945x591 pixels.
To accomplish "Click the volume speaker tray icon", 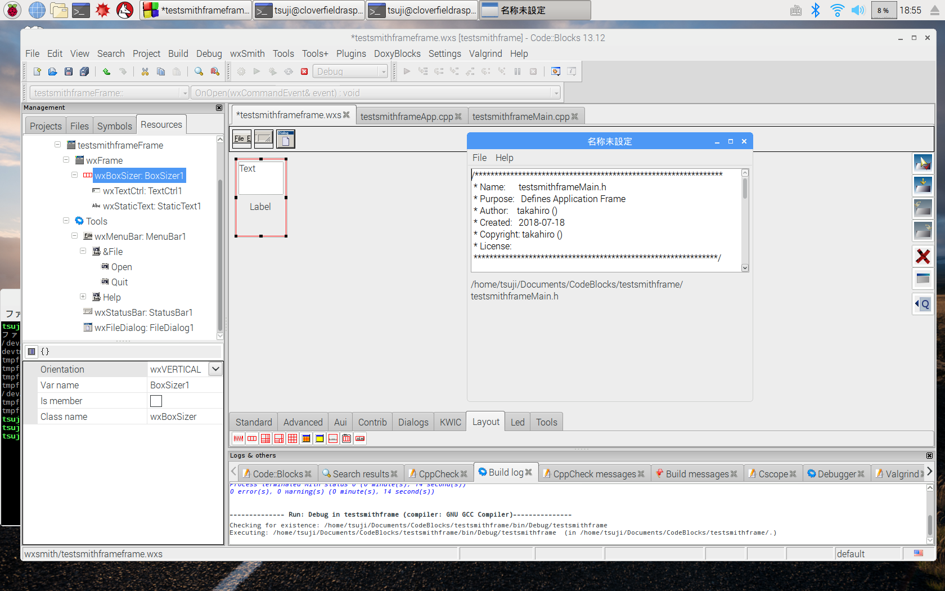I will pos(857,10).
